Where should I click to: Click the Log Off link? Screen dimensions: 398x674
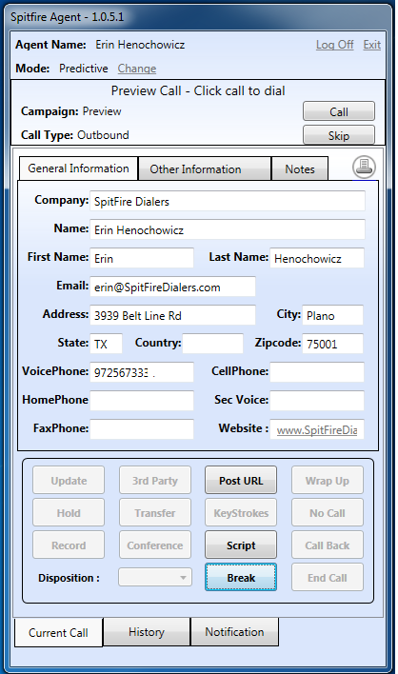pos(335,45)
